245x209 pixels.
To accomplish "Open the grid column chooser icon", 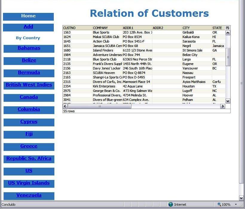I will pyautogui.click(x=228, y=28).
